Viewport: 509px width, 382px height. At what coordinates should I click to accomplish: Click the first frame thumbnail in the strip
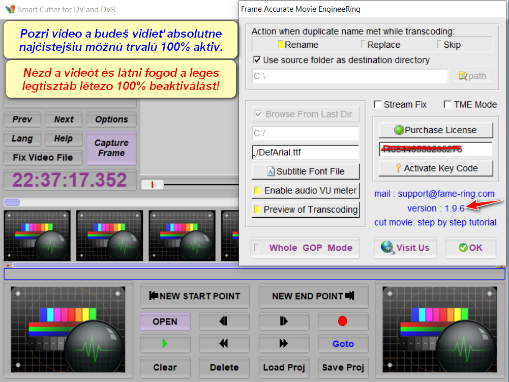pyautogui.click(x=37, y=236)
